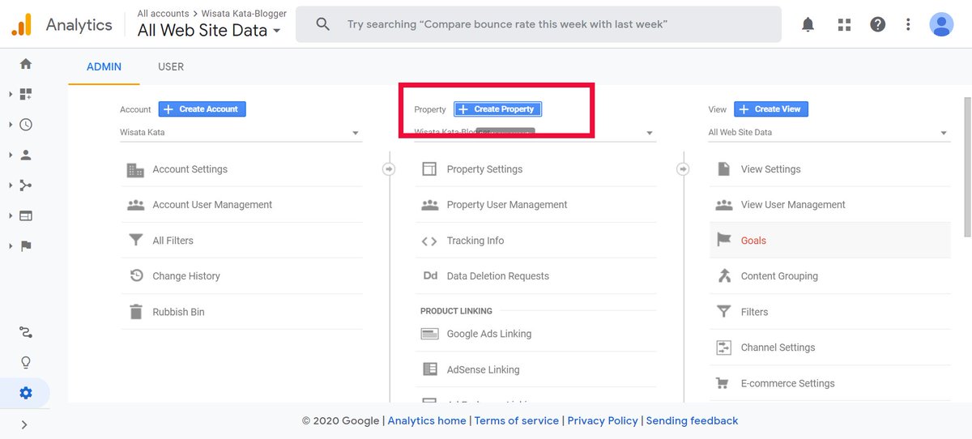
Task: Open Property Settings
Action: click(535, 169)
